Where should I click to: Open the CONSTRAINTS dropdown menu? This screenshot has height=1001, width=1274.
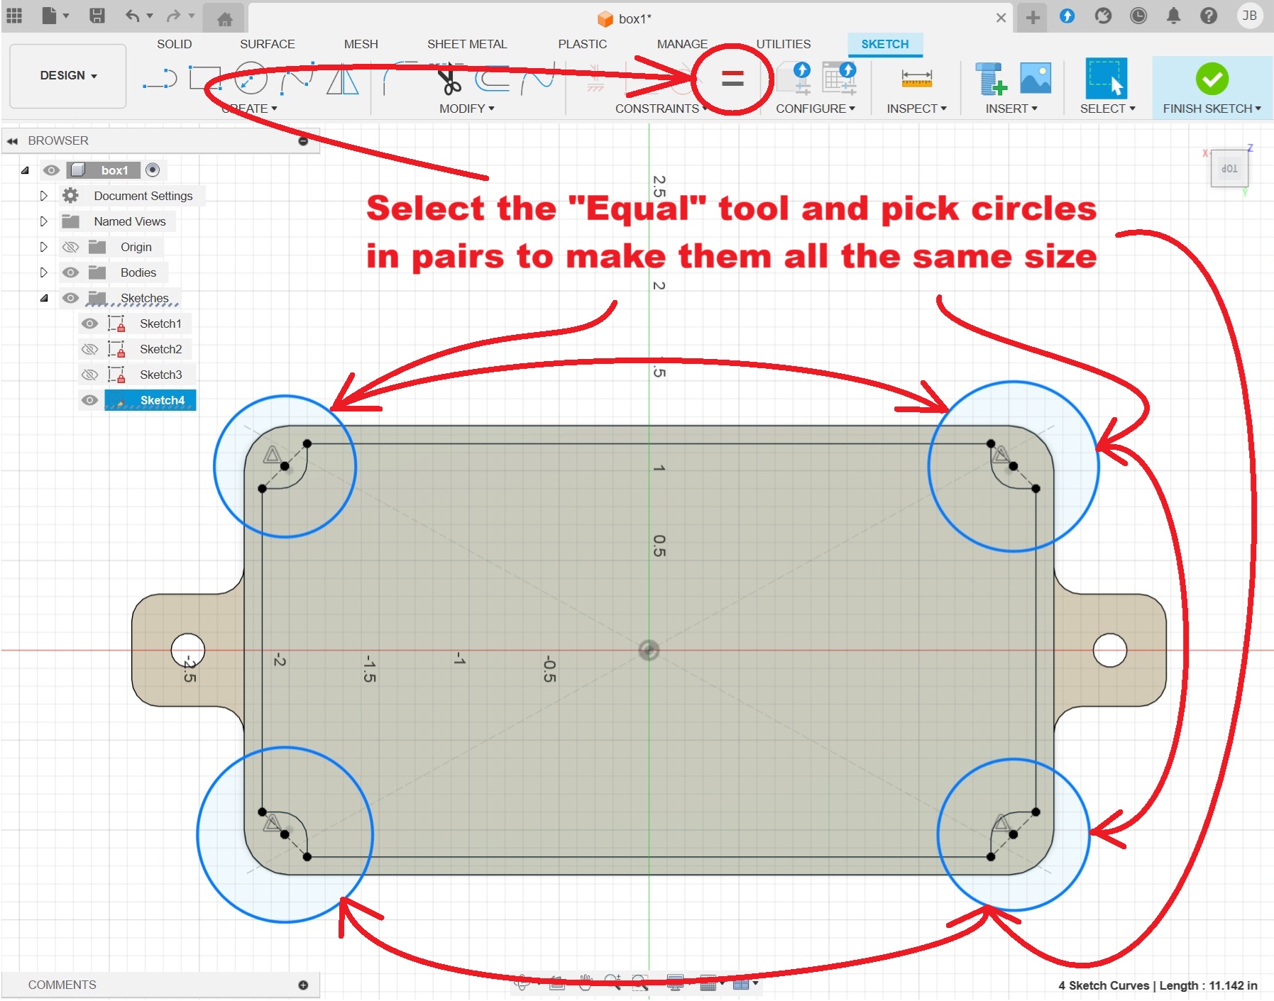661,109
